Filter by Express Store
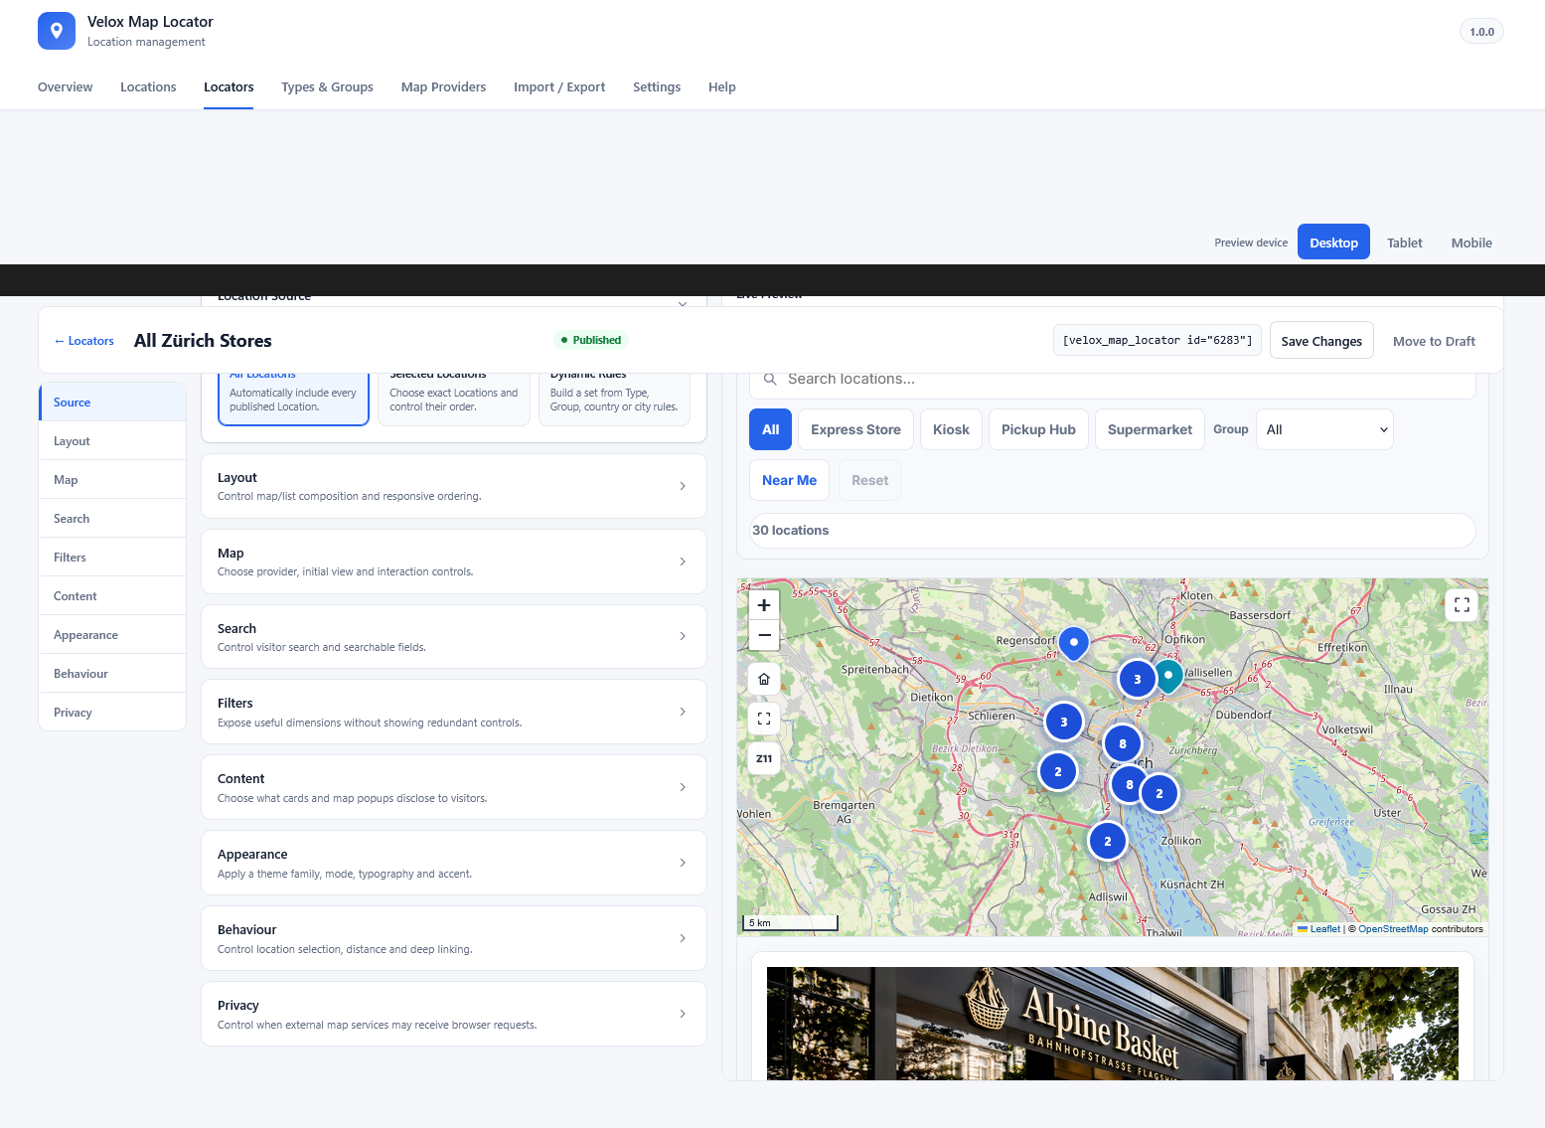 tap(855, 429)
